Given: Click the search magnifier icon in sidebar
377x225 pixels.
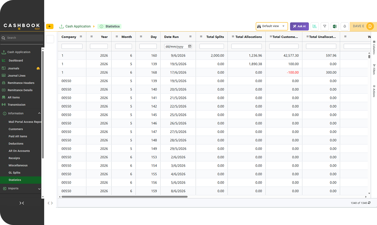Looking at the screenshot, I should [3, 38].
